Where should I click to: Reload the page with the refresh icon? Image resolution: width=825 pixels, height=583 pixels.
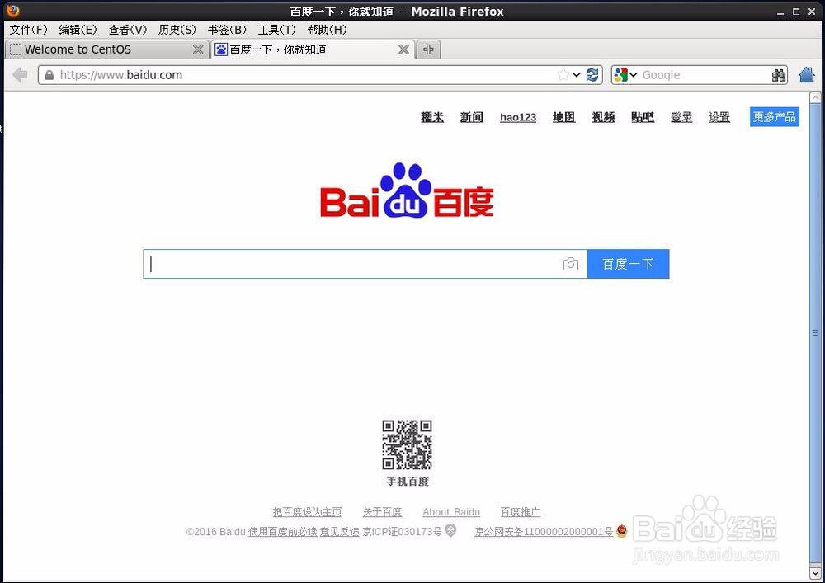(x=592, y=75)
